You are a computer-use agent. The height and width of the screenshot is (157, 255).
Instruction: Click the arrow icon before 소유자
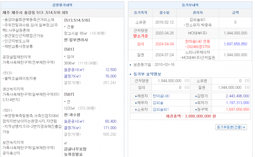click(x=136, y=110)
